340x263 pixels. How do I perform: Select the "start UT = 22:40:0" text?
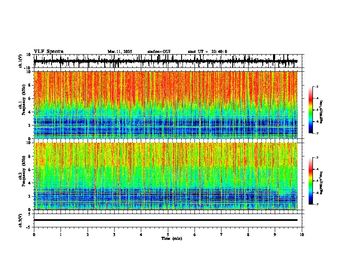207,52
